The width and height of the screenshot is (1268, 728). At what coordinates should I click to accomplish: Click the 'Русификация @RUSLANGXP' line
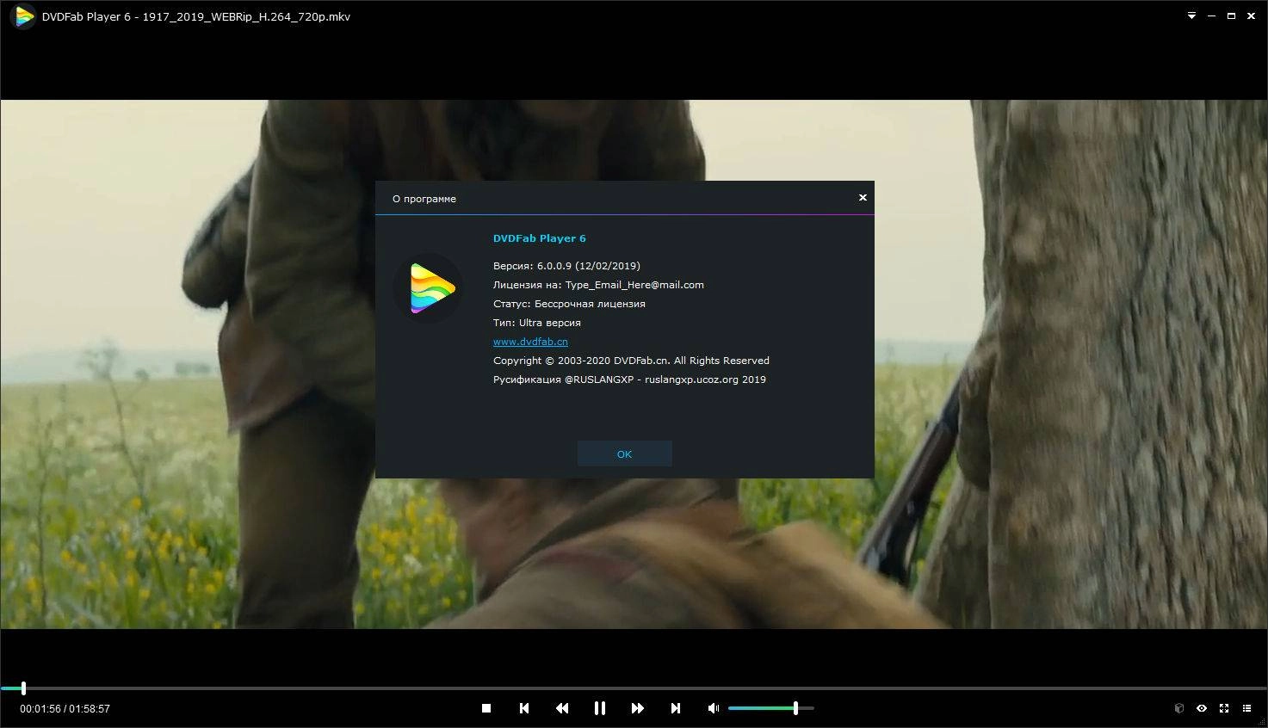point(629,379)
